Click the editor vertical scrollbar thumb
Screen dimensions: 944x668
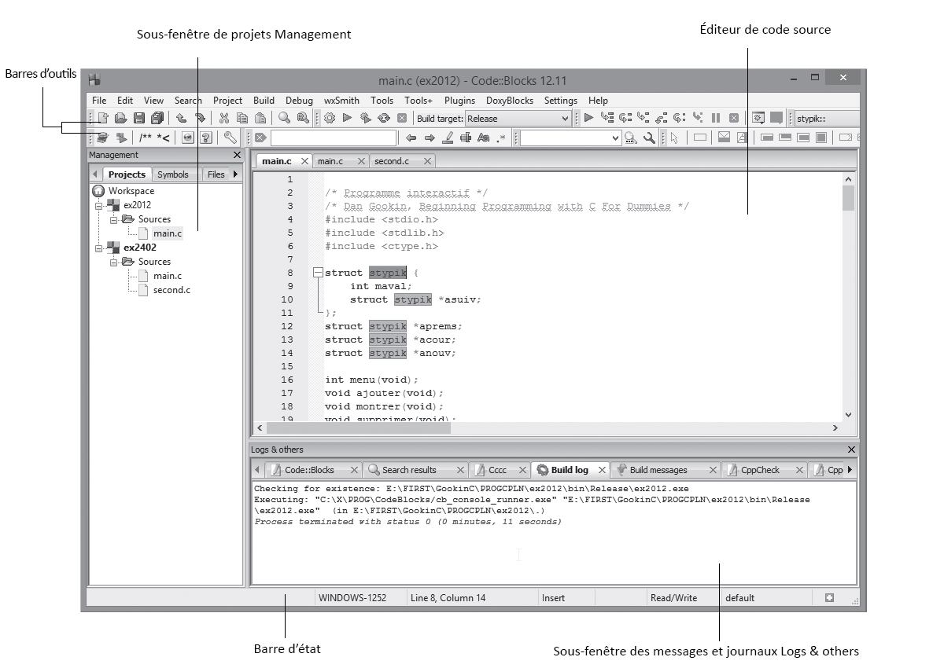tap(848, 198)
